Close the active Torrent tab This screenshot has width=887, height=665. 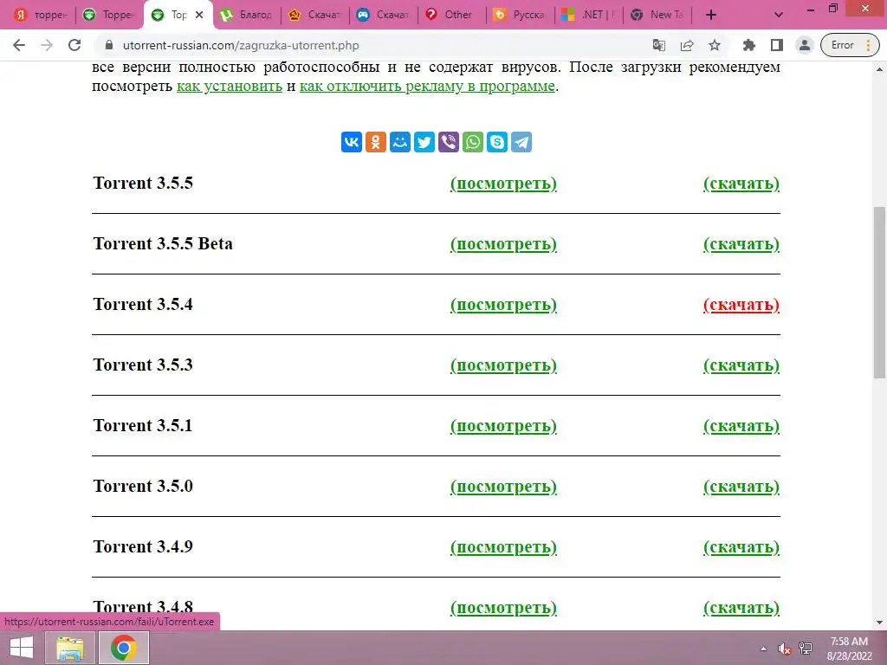point(199,15)
